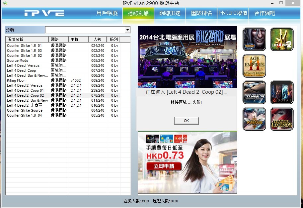
Task: Click the 239/240 player count cell
Action: [x=98, y=91]
